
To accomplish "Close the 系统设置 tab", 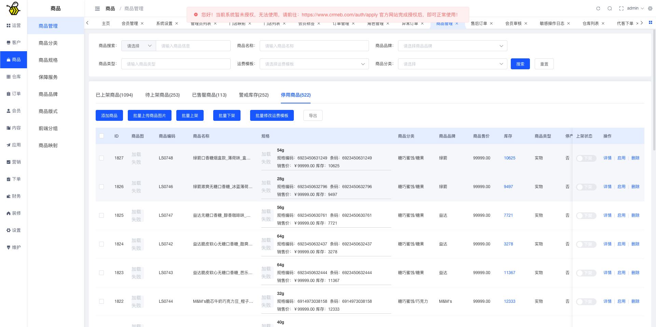I will tap(177, 24).
